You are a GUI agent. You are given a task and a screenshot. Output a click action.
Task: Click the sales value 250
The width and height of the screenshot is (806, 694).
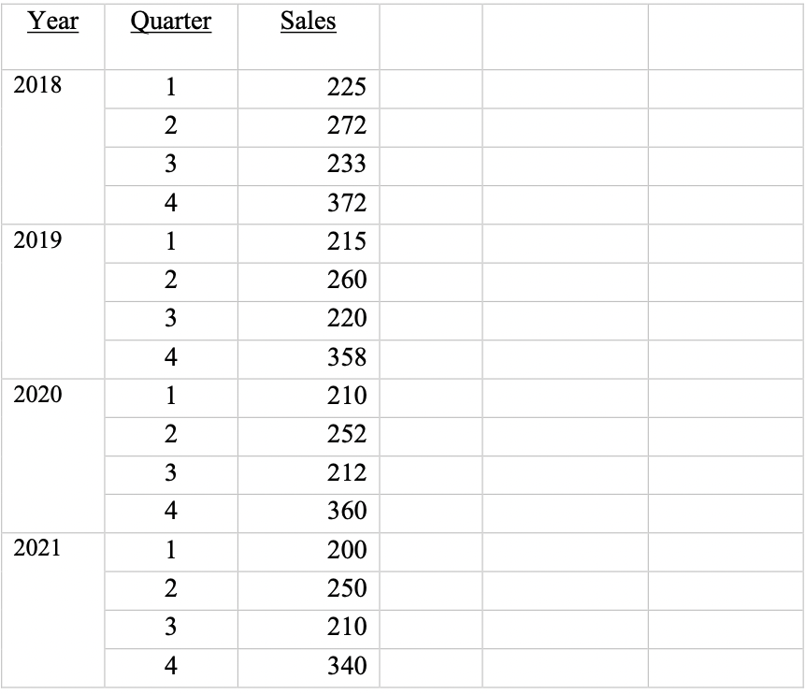pos(347,588)
